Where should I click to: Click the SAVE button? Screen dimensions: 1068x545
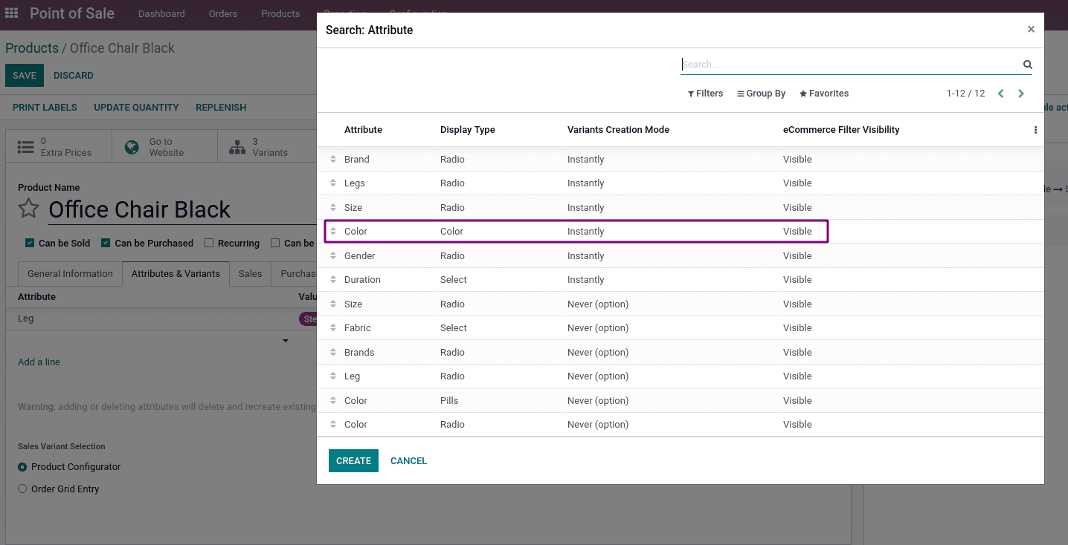25,76
